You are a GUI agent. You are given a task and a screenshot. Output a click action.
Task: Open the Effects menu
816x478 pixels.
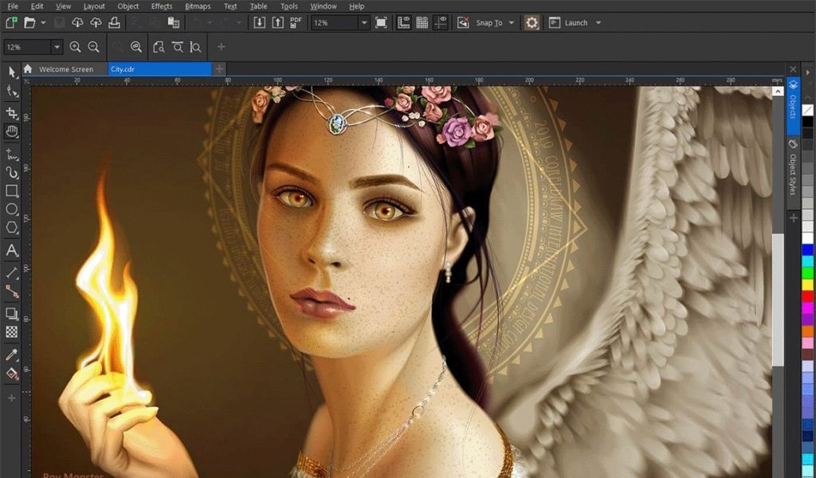pyautogui.click(x=162, y=6)
